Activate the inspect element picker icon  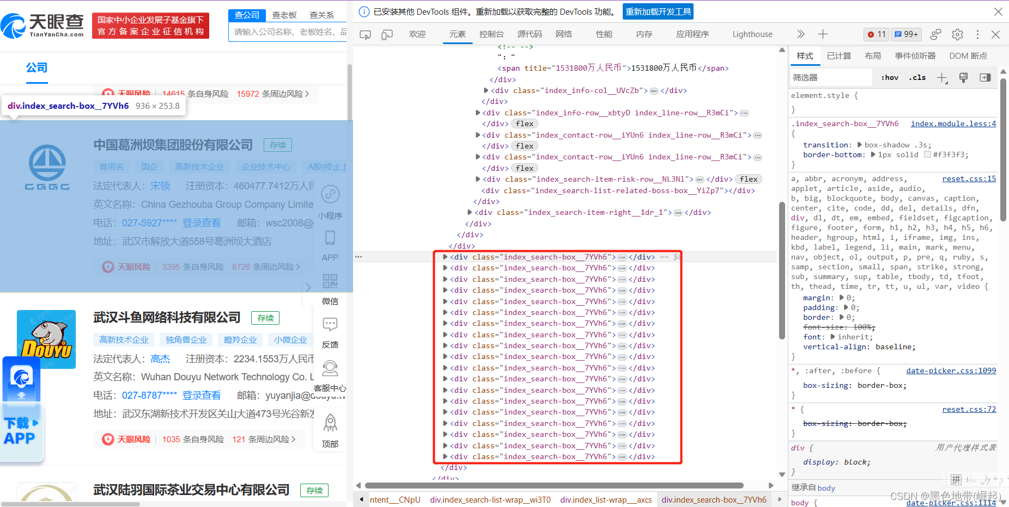pyautogui.click(x=365, y=34)
